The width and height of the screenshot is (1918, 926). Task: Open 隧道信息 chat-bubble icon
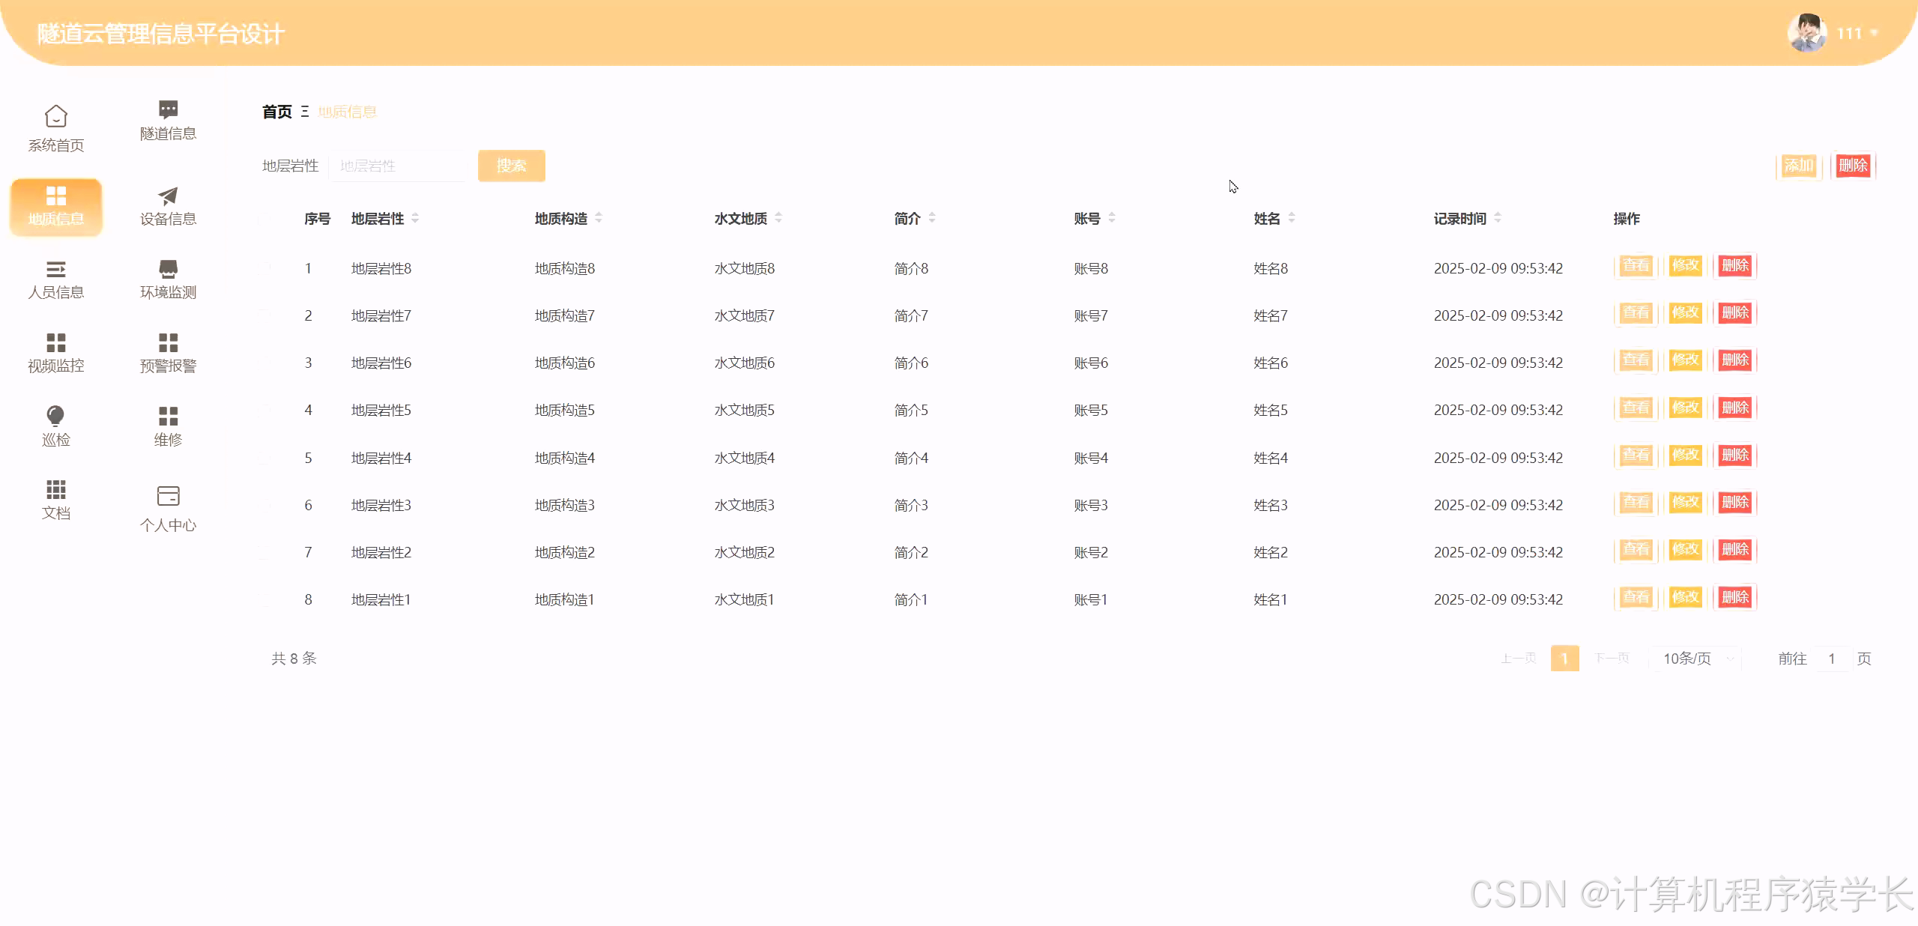click(169, 109)
